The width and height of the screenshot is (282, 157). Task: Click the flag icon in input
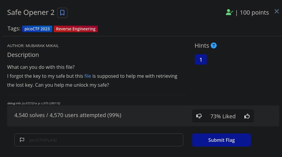[22, 140]
